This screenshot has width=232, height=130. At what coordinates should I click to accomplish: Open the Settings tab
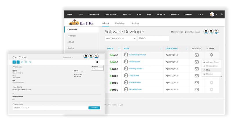pos(135,23)
